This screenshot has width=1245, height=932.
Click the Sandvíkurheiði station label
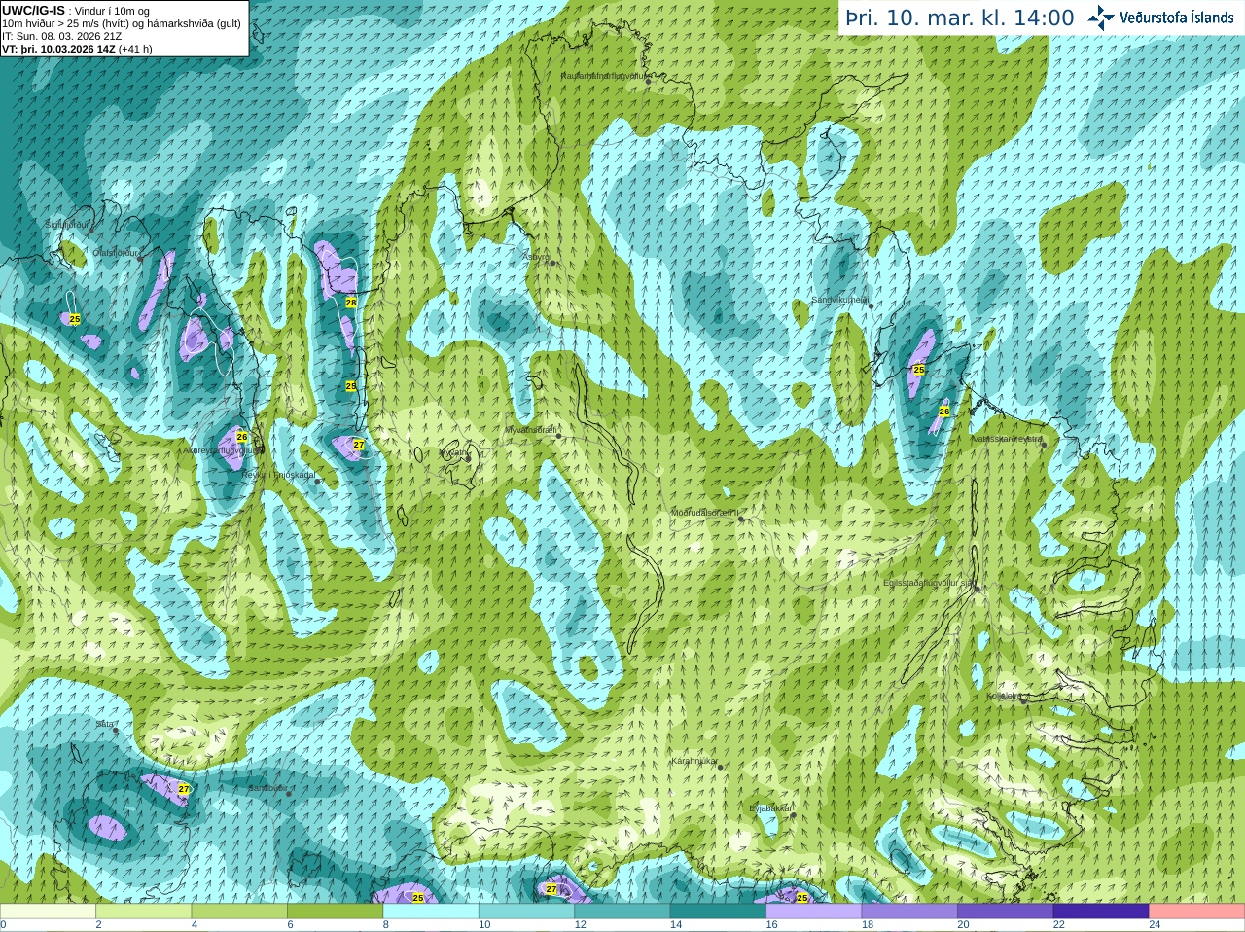[x=840, y=300]
